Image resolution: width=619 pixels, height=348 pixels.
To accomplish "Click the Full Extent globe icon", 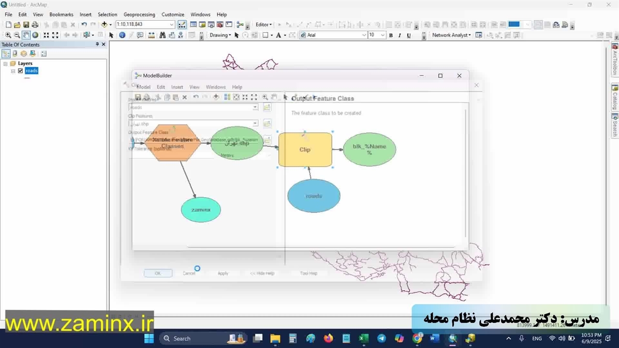I will click(35, 35).
